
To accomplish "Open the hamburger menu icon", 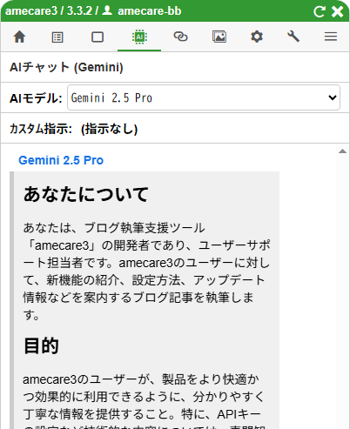I will (331, 37).
